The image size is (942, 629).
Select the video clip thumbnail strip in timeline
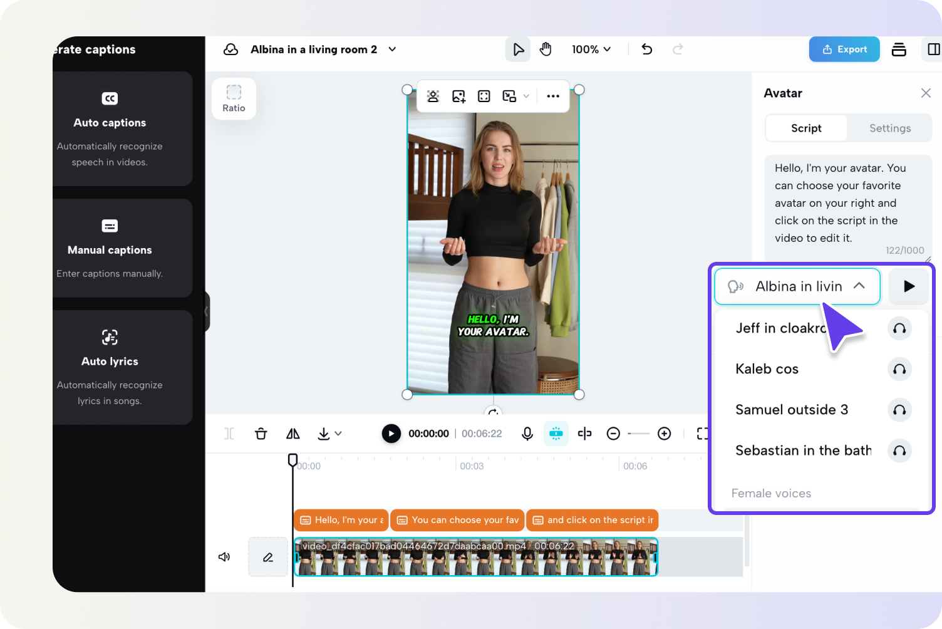point(476,557)
